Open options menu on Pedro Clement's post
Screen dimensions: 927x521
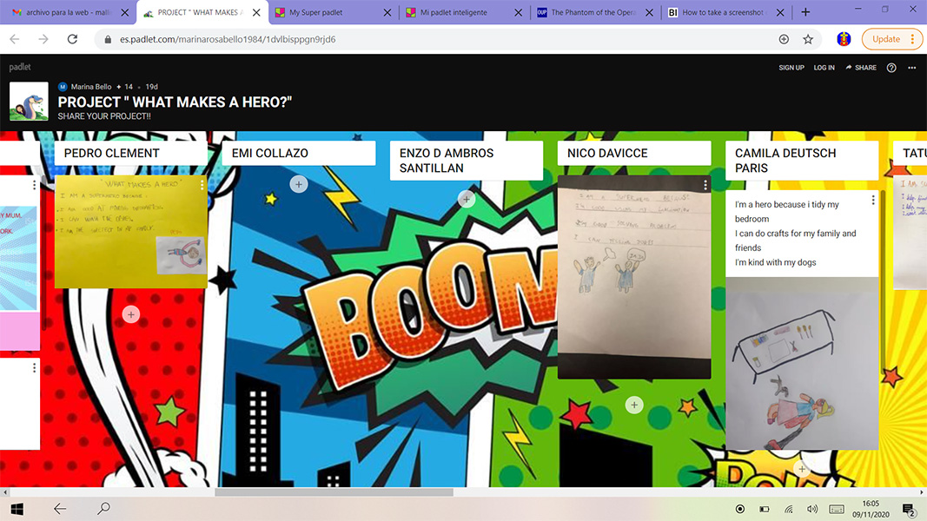(x=202, y=185)
